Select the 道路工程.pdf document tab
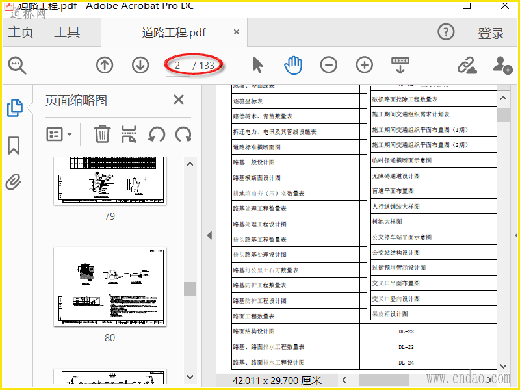The image size is (520, 390). point(174,32)
